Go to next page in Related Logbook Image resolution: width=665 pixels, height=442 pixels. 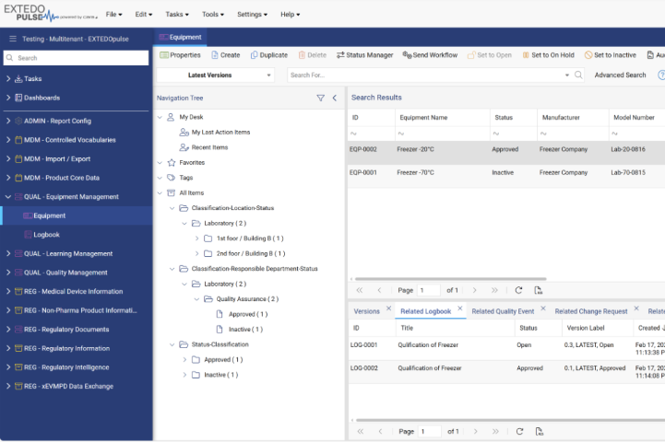click(475, 432)
